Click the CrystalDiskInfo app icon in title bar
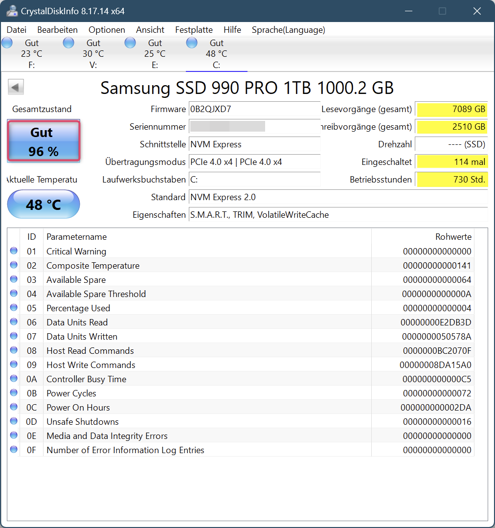 [12, 11]
